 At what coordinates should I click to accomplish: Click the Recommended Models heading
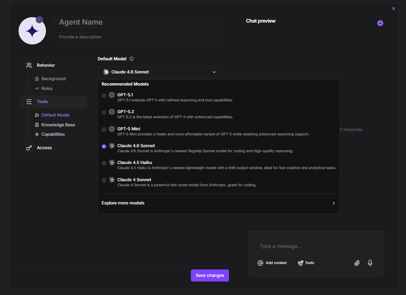coord(125,84)
